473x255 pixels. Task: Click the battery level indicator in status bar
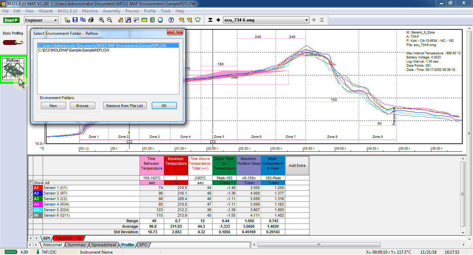[x=11, y=252]
